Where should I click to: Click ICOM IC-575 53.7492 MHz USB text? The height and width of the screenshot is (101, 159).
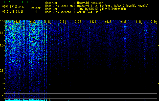(x=101, y=9)
